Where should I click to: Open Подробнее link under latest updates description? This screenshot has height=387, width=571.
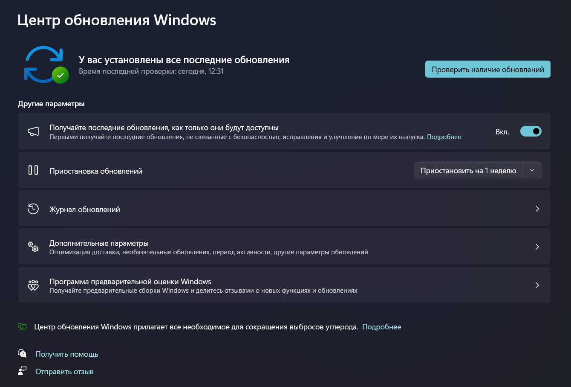[x=444, y=137]
